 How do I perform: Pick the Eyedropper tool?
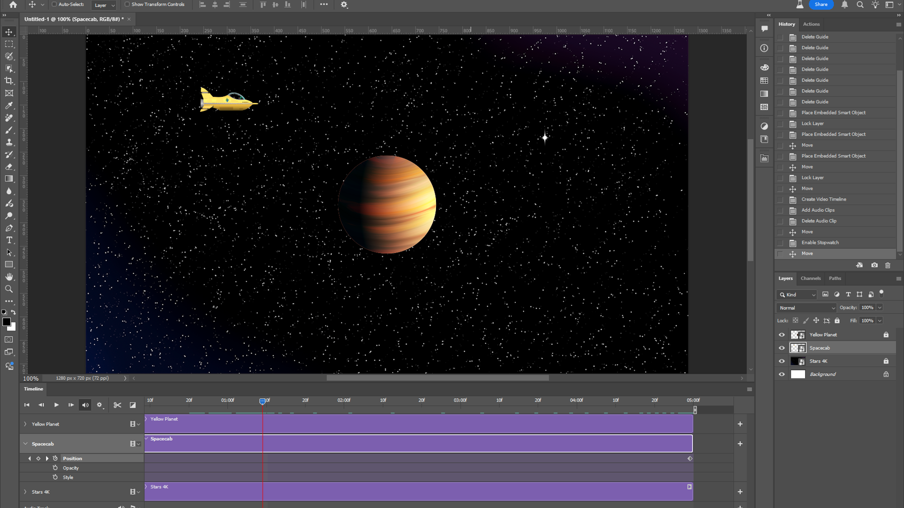coord(9,105)
